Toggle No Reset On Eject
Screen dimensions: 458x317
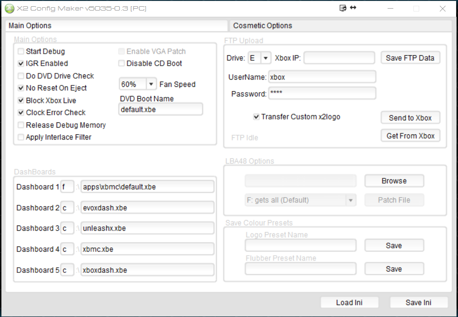click(x=21, y=88)
